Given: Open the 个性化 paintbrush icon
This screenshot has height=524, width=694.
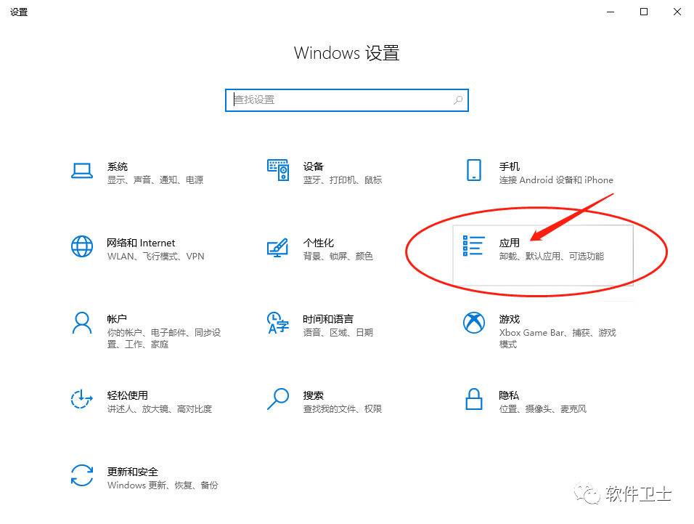Looking at the screenshot, I should coord(278,247).
